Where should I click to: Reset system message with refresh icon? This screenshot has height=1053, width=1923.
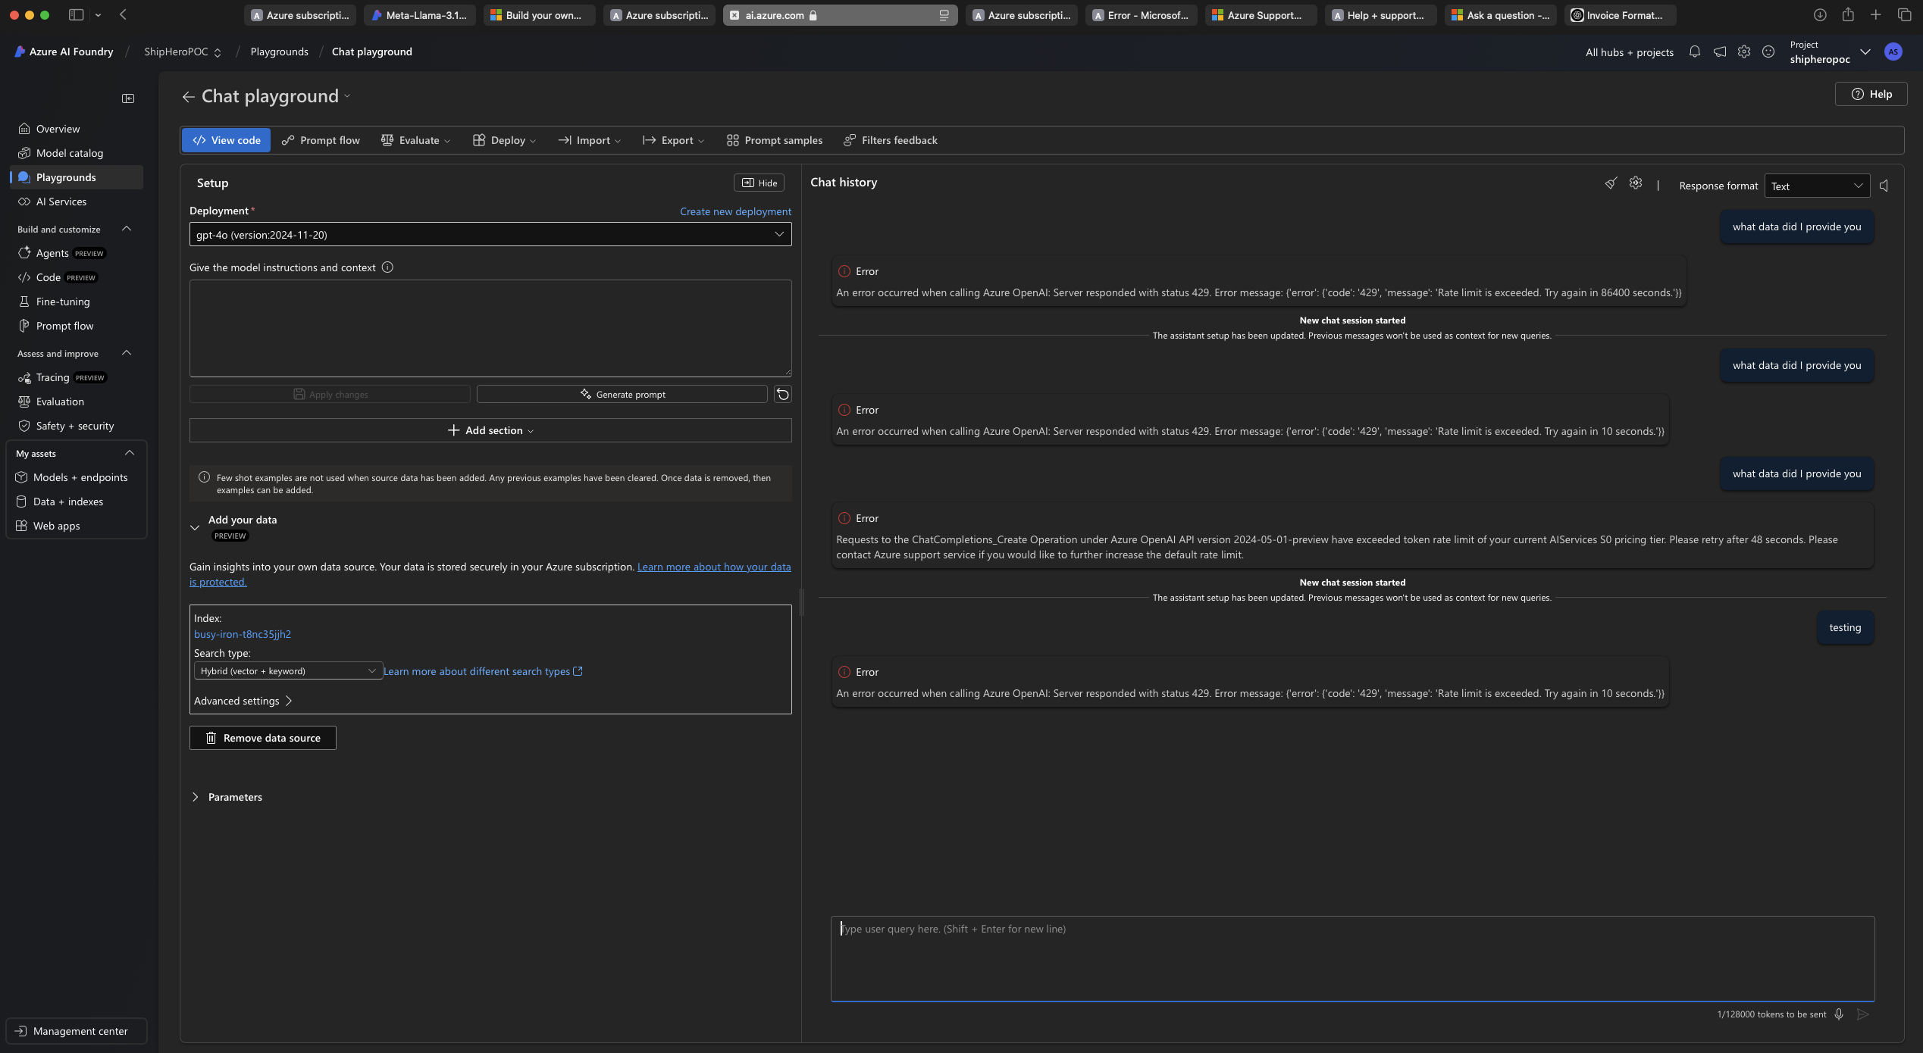(x=783, y=394)
